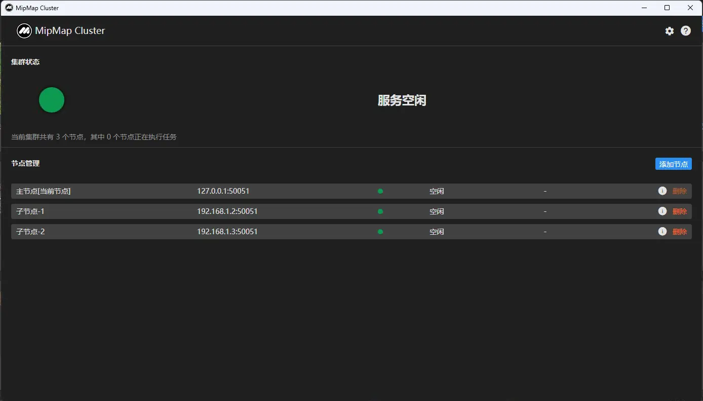Click the app icon in title bar
This screenshot has width=703, height=401.
click(9, 8)
